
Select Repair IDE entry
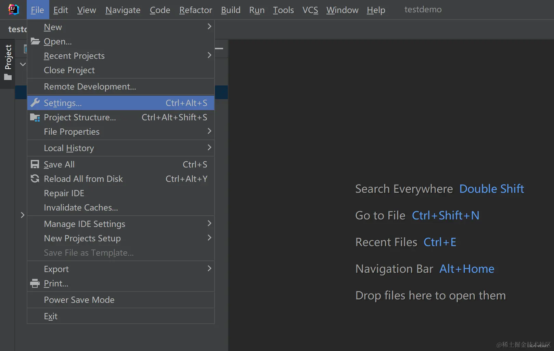tap(121, 193)
